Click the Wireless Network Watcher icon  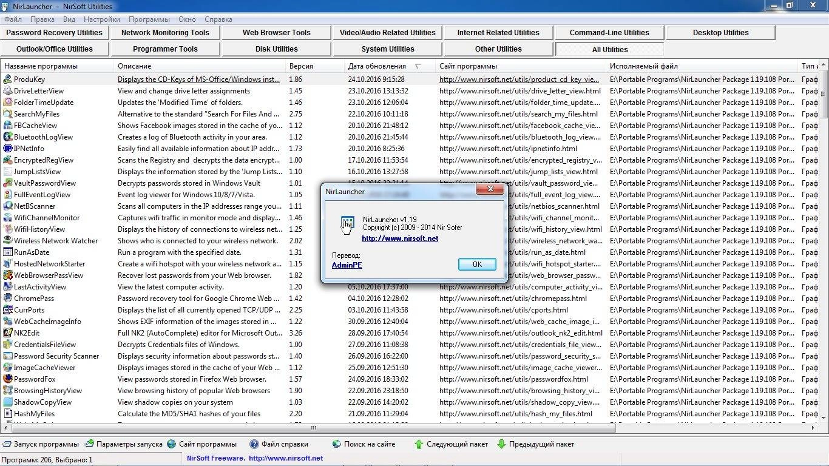7,241
